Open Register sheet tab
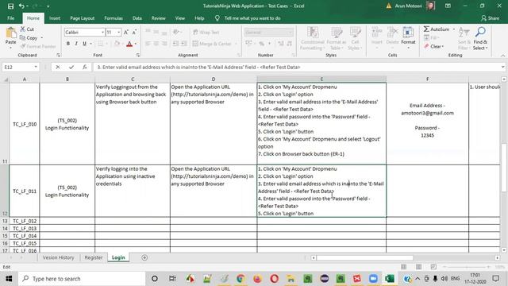Viewport: 508px width, 286px height. tap(94, 257)
